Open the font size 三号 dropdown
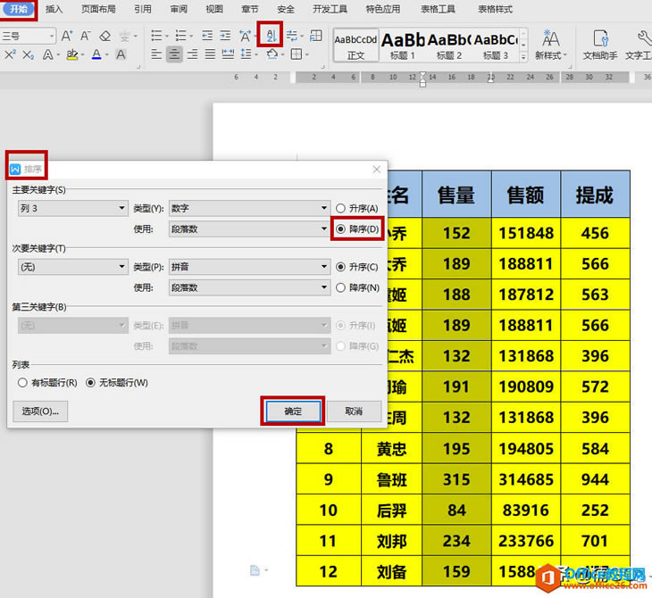This screenshot has width=652, height=598. point(52,36)
